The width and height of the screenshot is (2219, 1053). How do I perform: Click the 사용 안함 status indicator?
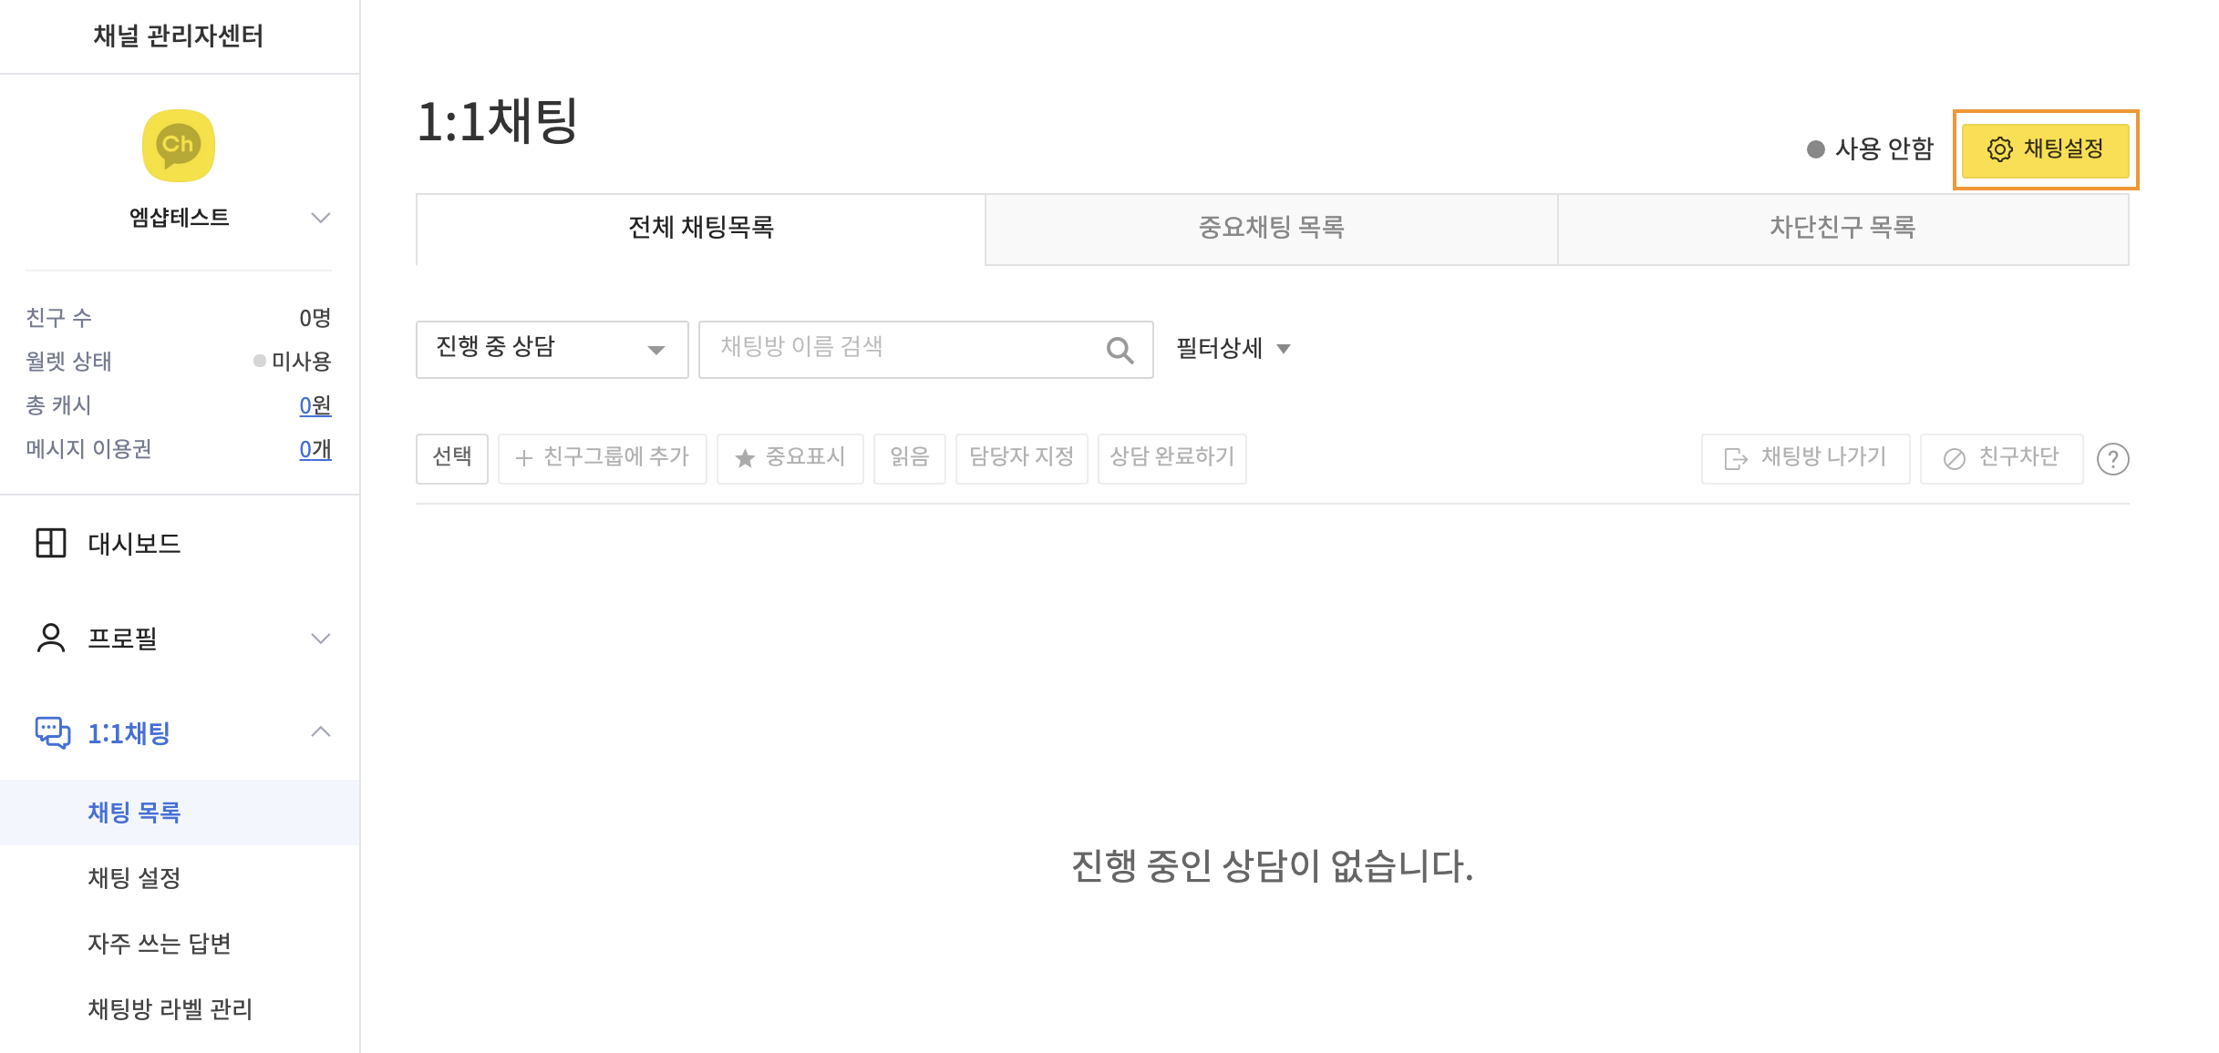pos(1870,148)
